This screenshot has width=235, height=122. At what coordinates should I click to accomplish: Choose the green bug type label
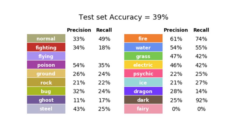pos(46,91)
